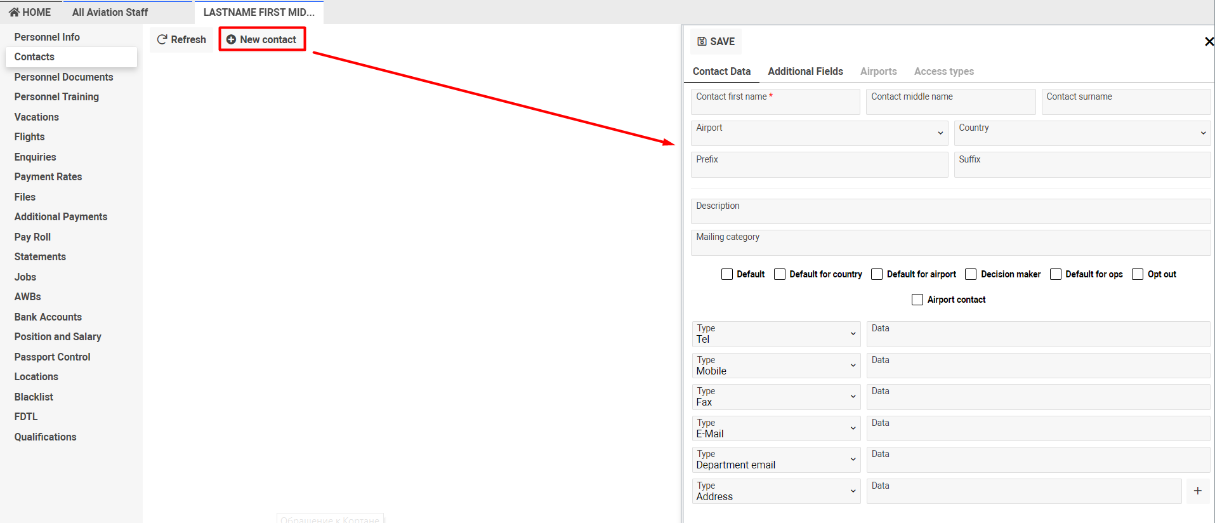The height and width of the screenshot is (523, 1215).
Task: Click the Contact first name field
Action: click(775, 102)
